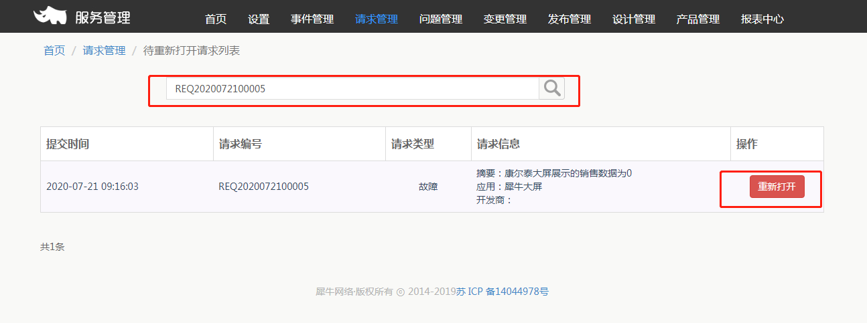Click the rhino logo icon
The image size is (867, 323).
coord(50,16)
